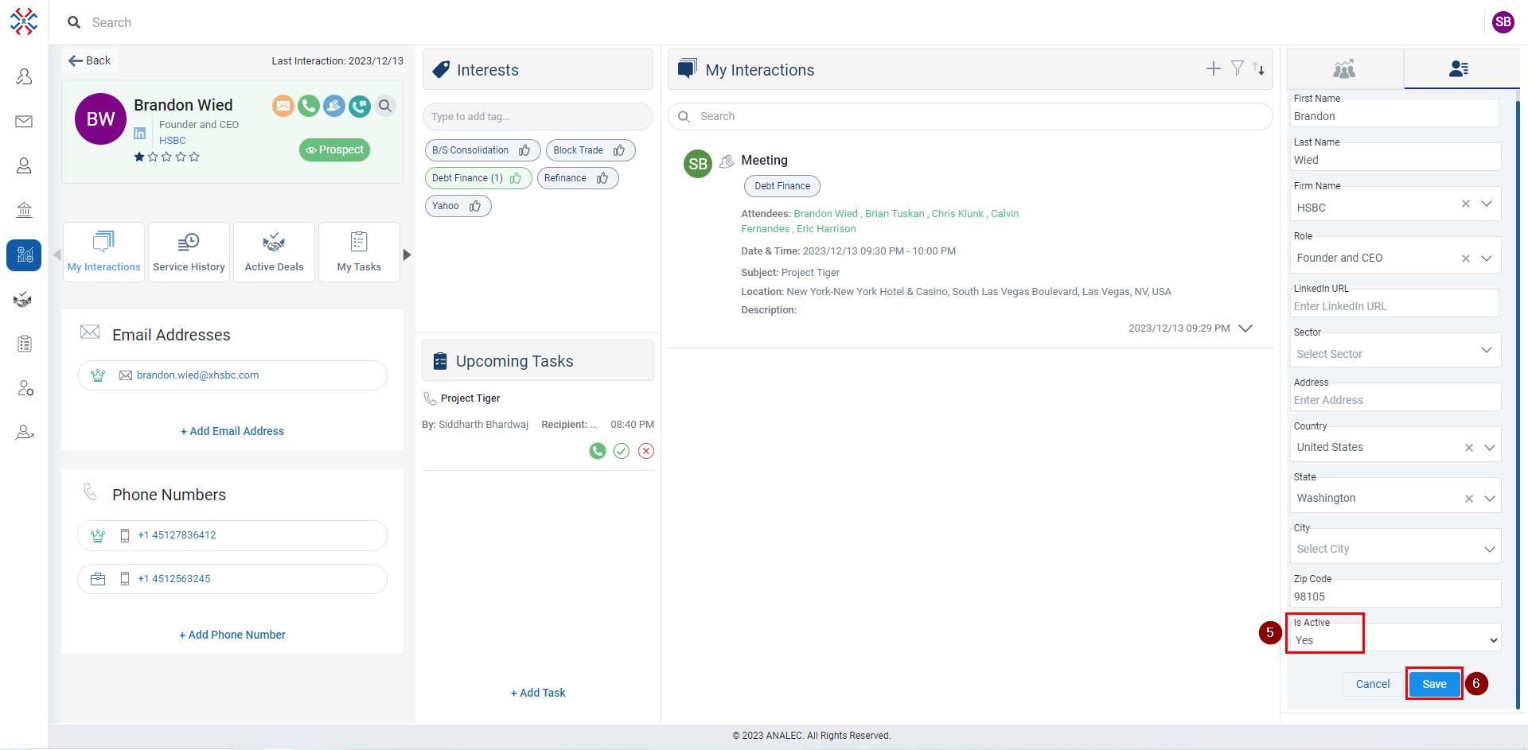
Task: Expand the meeting interaction details chevron
Action: 1246,328
